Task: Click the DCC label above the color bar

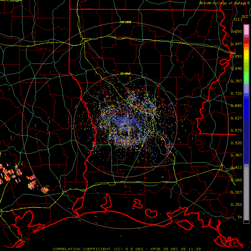Action: coord(245,17)
